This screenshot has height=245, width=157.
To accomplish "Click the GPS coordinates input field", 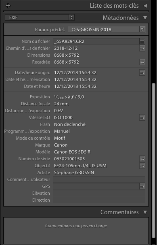I will (96, 186).
